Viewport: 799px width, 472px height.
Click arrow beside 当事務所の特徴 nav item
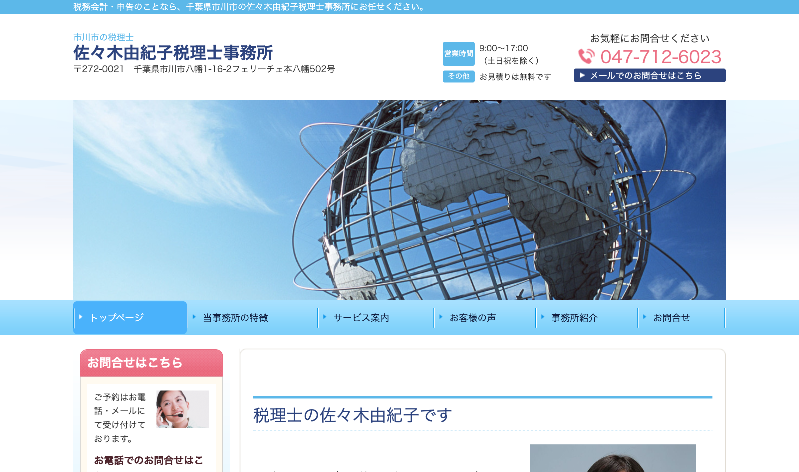pos(194,317)
